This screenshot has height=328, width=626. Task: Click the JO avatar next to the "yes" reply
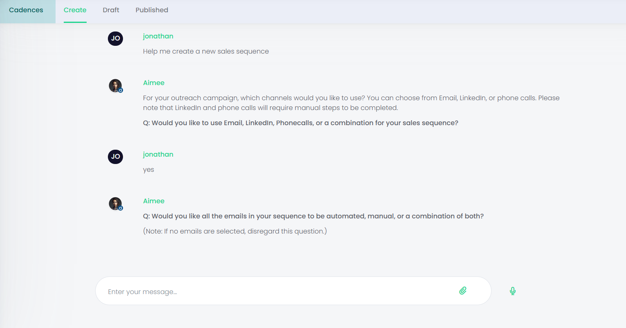click(x=115, y=157)
